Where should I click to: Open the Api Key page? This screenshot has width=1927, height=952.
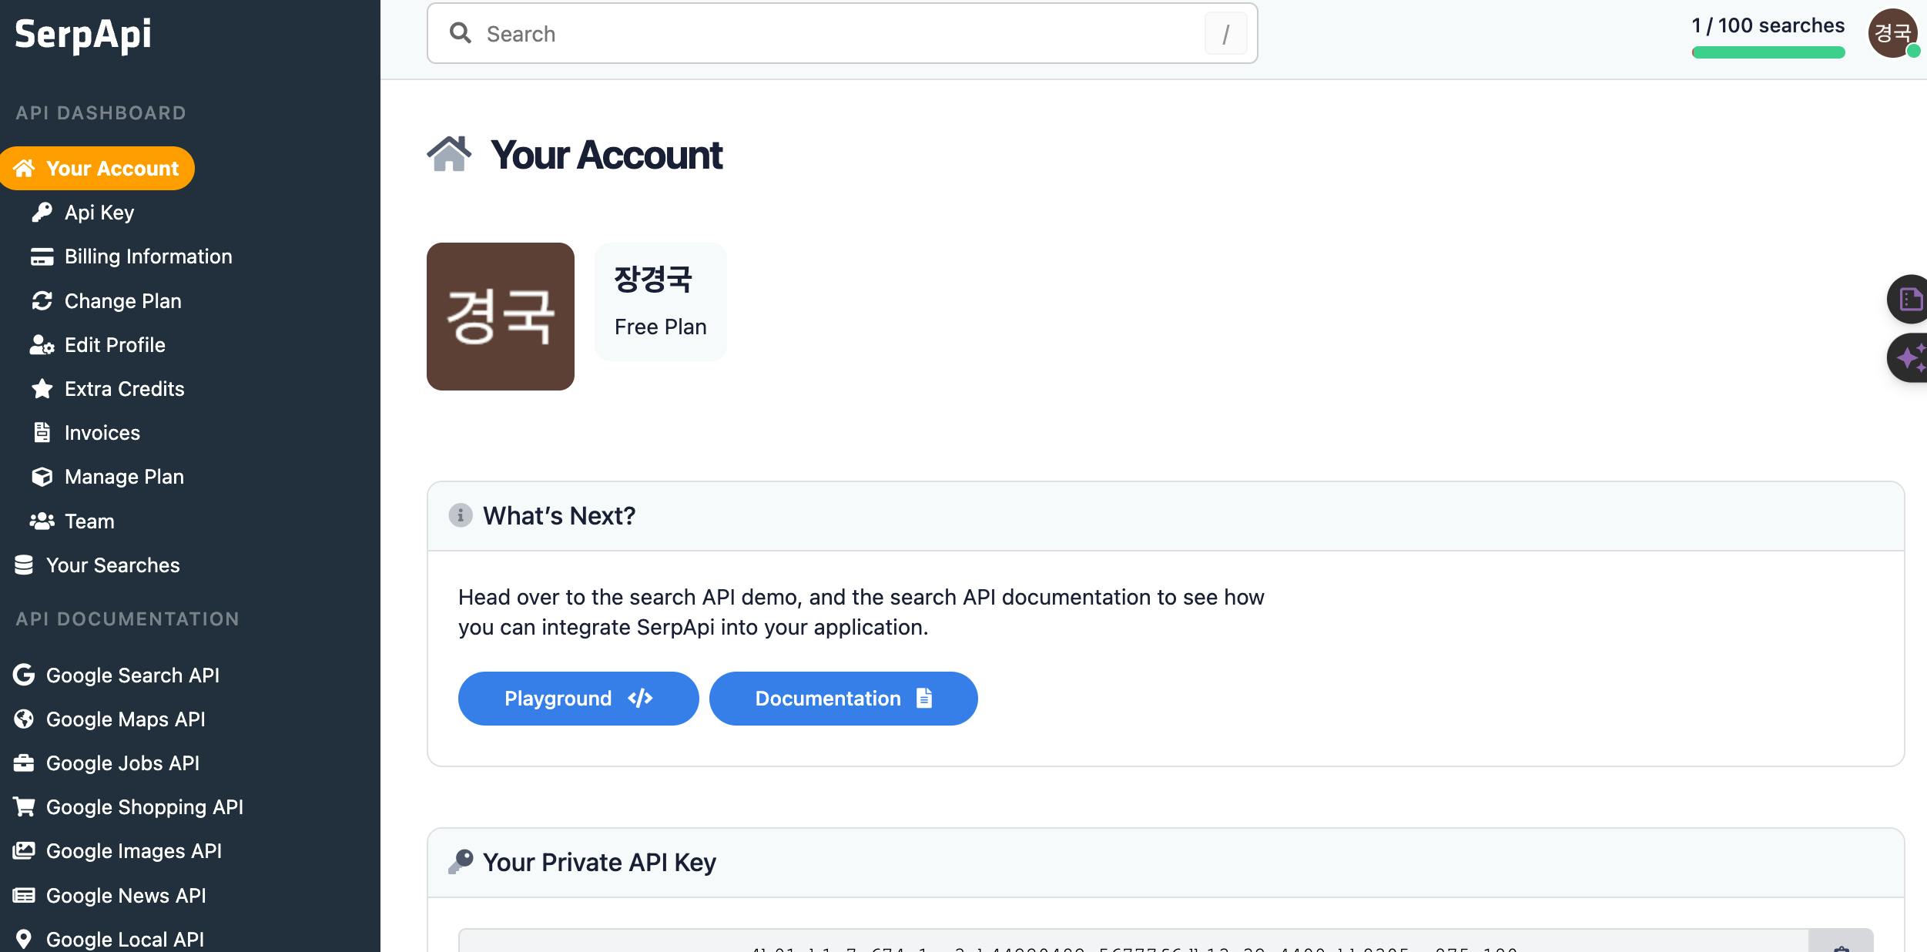click(99, 213)
